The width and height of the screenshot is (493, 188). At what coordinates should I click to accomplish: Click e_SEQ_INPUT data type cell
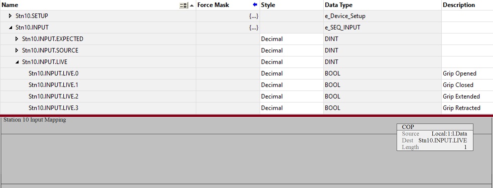pyautogui.click(x=383, y=27)
